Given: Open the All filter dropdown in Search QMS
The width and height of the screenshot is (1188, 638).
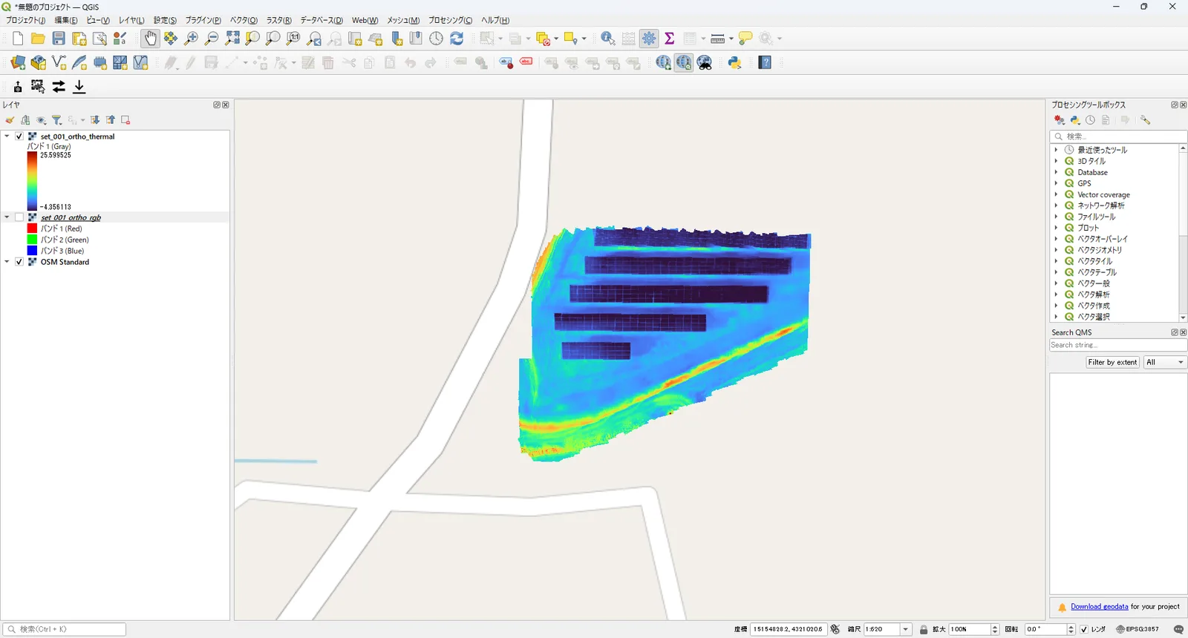Looking at the screenshot, I should pos(1164,362).
